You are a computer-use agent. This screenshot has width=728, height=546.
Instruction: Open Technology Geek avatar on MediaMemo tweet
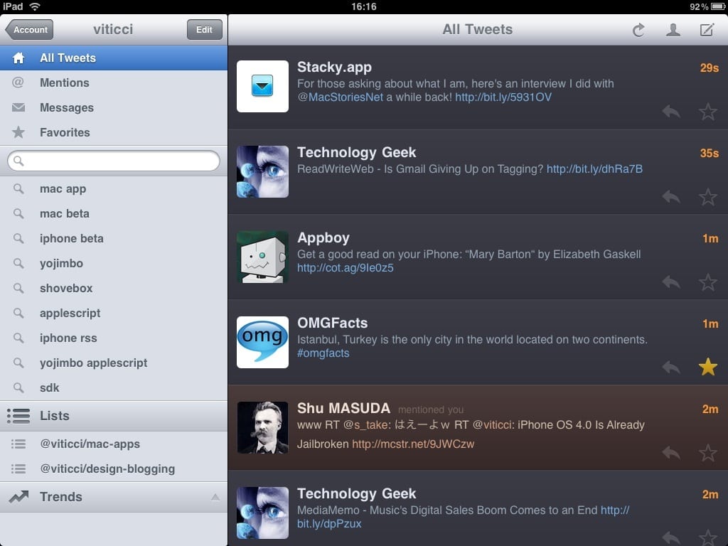pos(262,513)
